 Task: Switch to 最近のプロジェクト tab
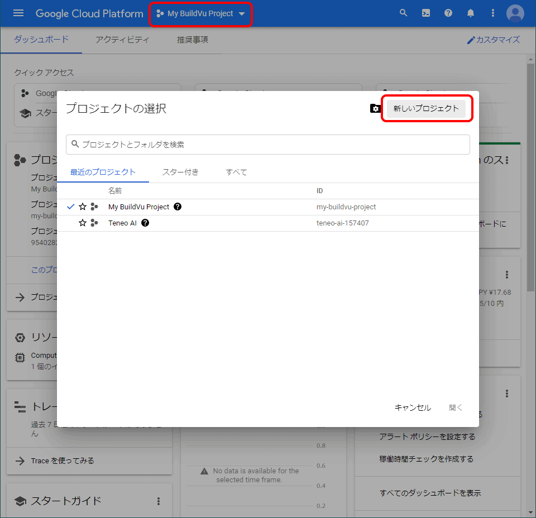[103, 172]
